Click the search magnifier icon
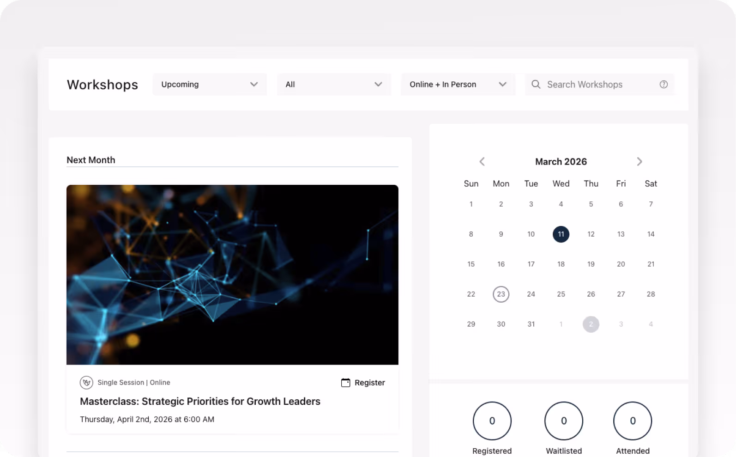Viewport: 736px width, 457px height. (x=536, y=84)
